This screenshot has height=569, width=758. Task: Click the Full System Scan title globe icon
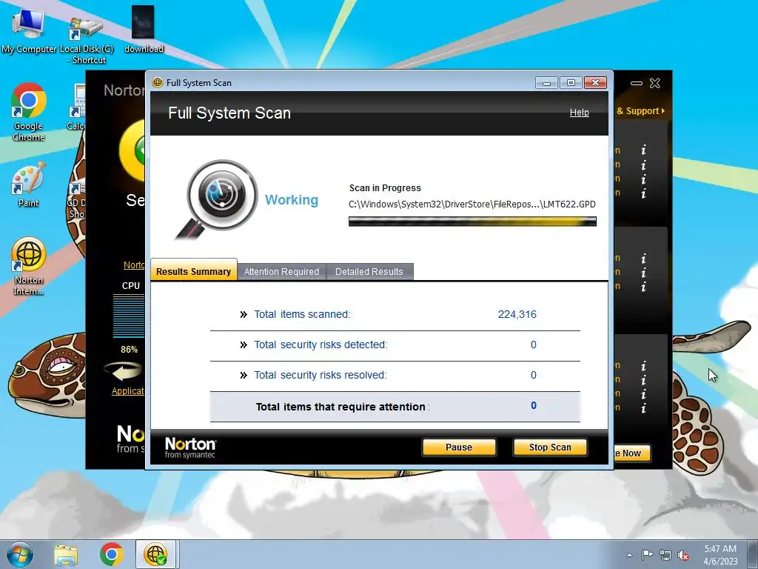coord(158,82)
